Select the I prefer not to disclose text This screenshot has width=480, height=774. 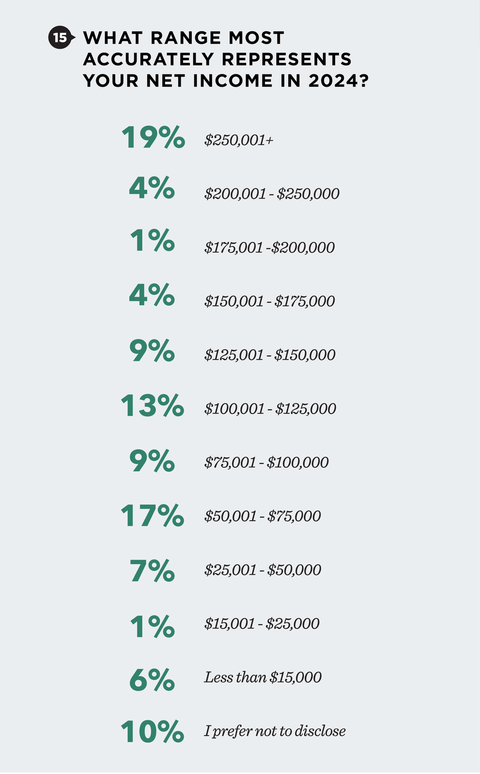tap(275, 731)
